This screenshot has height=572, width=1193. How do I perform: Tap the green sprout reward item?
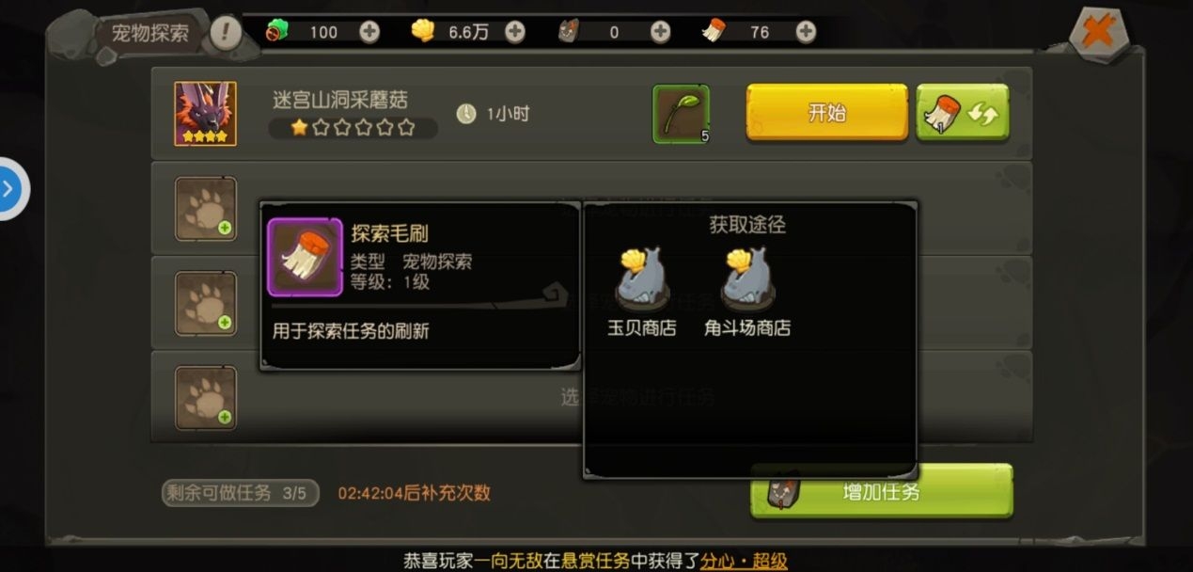pyautogui.click(x=681, y=114)
